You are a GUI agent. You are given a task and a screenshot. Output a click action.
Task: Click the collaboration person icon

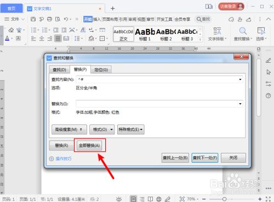[x=240, y=19]
